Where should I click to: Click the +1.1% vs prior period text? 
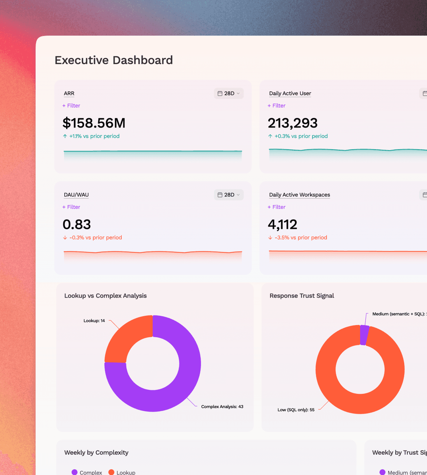point(94,136)
